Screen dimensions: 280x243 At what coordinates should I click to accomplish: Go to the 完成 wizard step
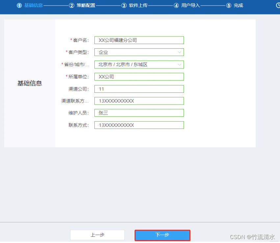(239, 5)
